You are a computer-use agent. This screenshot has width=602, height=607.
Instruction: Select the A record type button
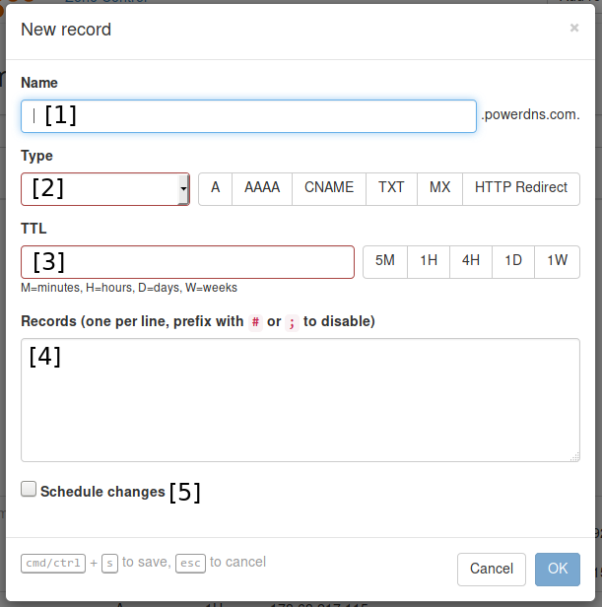[215, 188]
